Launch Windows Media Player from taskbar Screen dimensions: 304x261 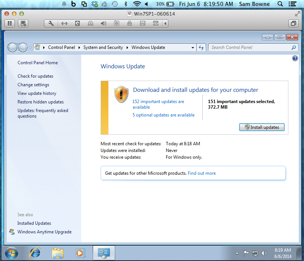click(x=80, y=253)
